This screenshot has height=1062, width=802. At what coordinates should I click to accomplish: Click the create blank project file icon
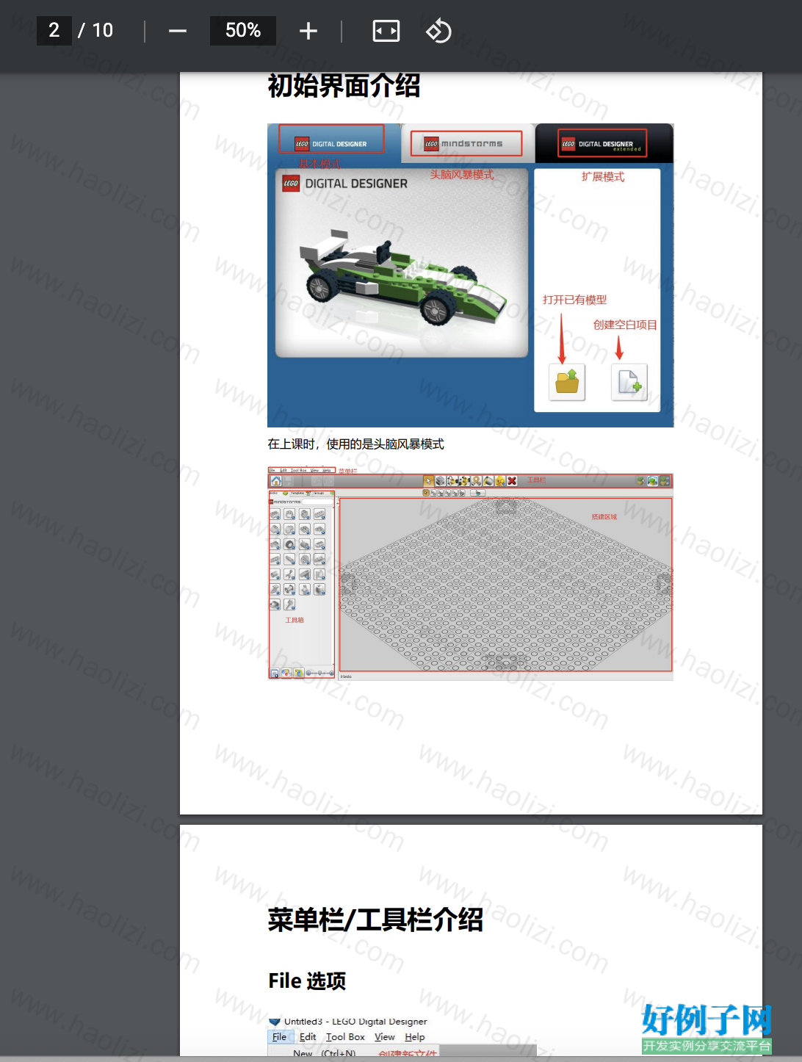pyautogui.click(x=629, y=382)
